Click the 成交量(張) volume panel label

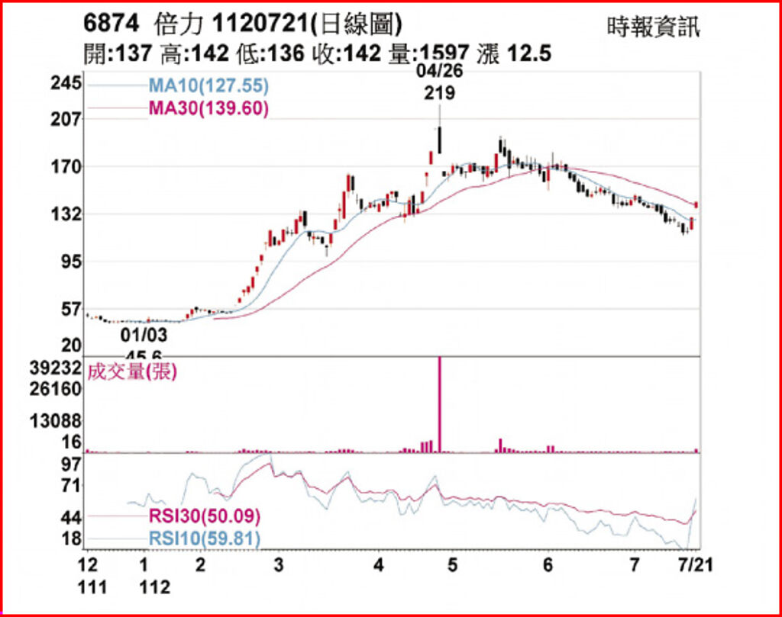tap(131, 371)
